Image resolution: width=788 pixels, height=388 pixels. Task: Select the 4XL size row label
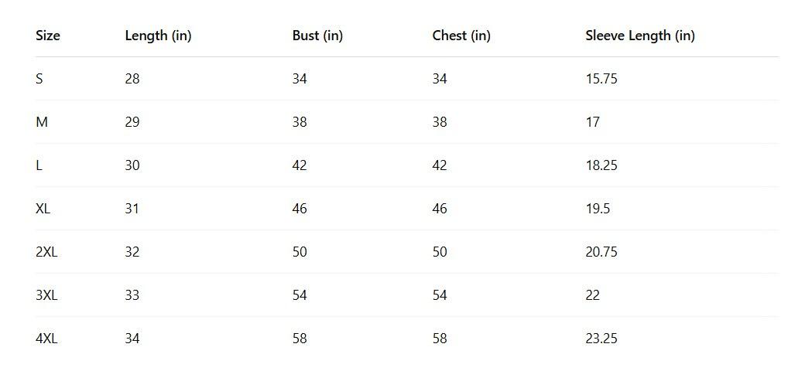click(x=46, y=339)
